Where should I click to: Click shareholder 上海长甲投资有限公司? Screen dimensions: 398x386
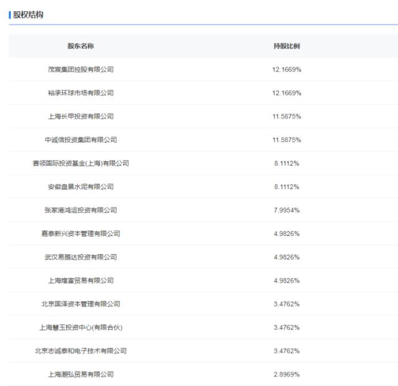tap(81, 116)
